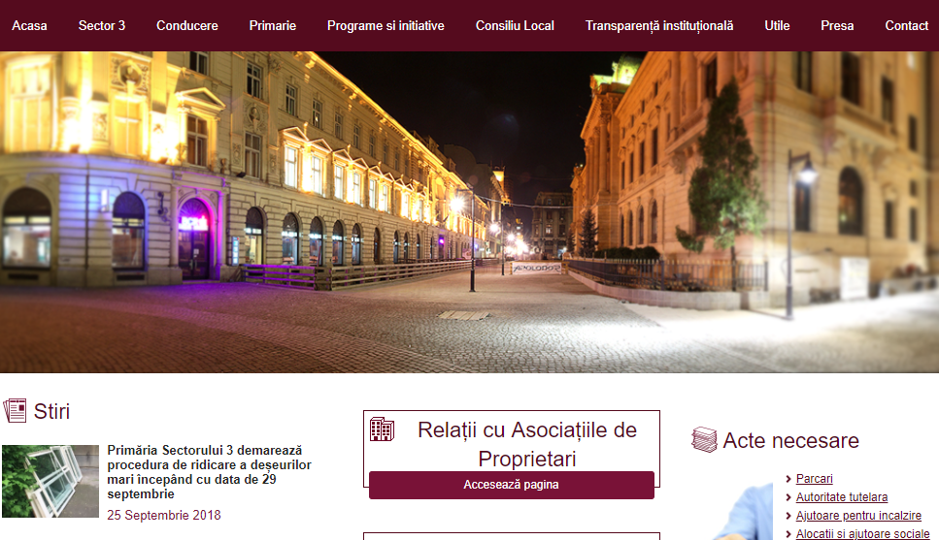Image resolution: width=939 pixels, height=540 pixels.
Task: Click the building icon for Asociațiile de Proprietari
Action: click(x=382, y=429)
